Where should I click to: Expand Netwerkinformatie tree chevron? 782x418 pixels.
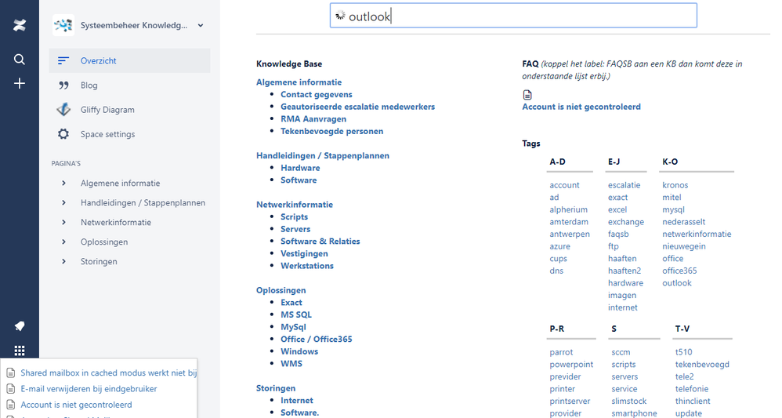(63, 222)
